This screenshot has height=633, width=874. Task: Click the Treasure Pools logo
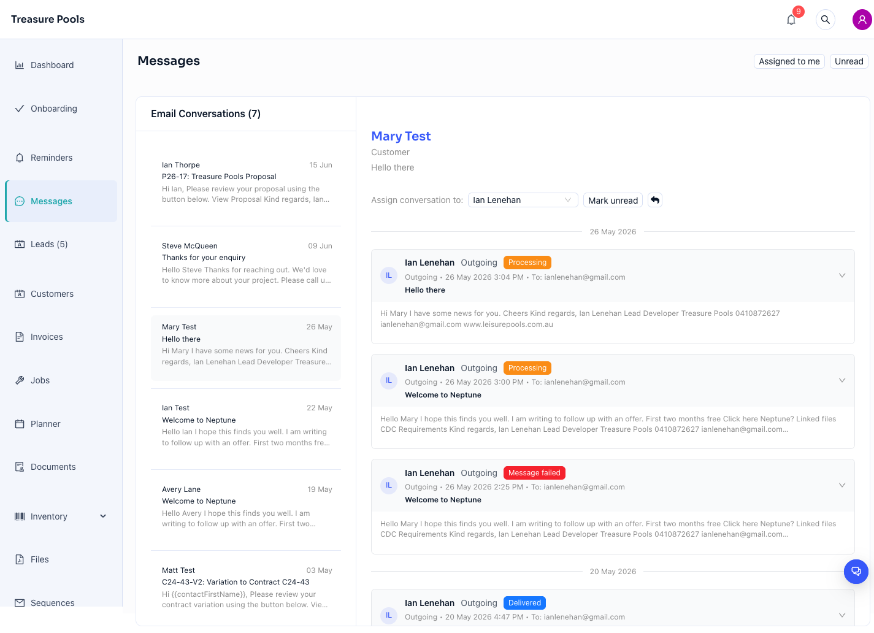tap(48, 19)
